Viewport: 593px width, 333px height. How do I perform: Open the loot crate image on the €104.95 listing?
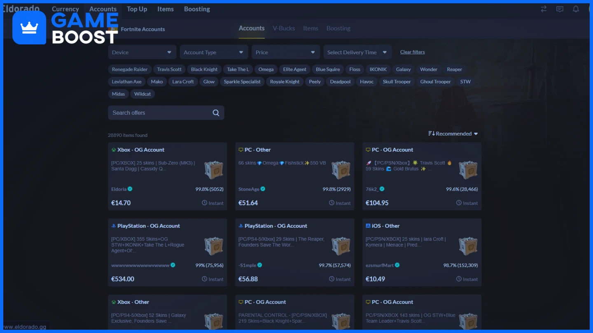(468, 169)
